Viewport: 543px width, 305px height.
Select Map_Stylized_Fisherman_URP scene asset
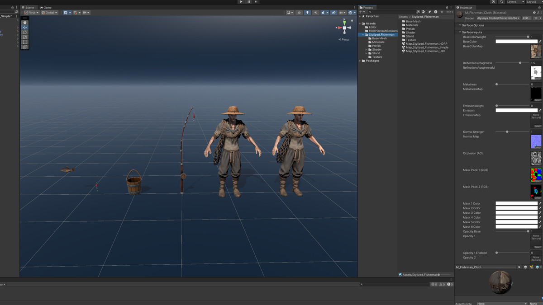(424, 51)
